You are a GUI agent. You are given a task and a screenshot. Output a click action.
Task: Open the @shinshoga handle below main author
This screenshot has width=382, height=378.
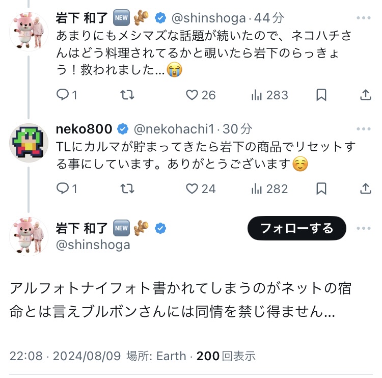pos(93,245)
